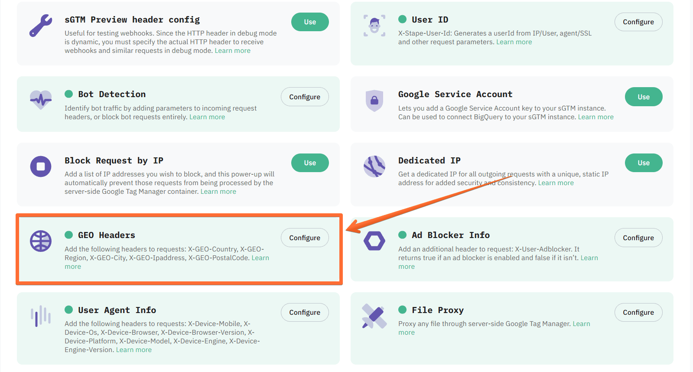Click the File Proxy icon
This screenshot has height=372, width=693.
pyautogui.click(x=374, y=316)
